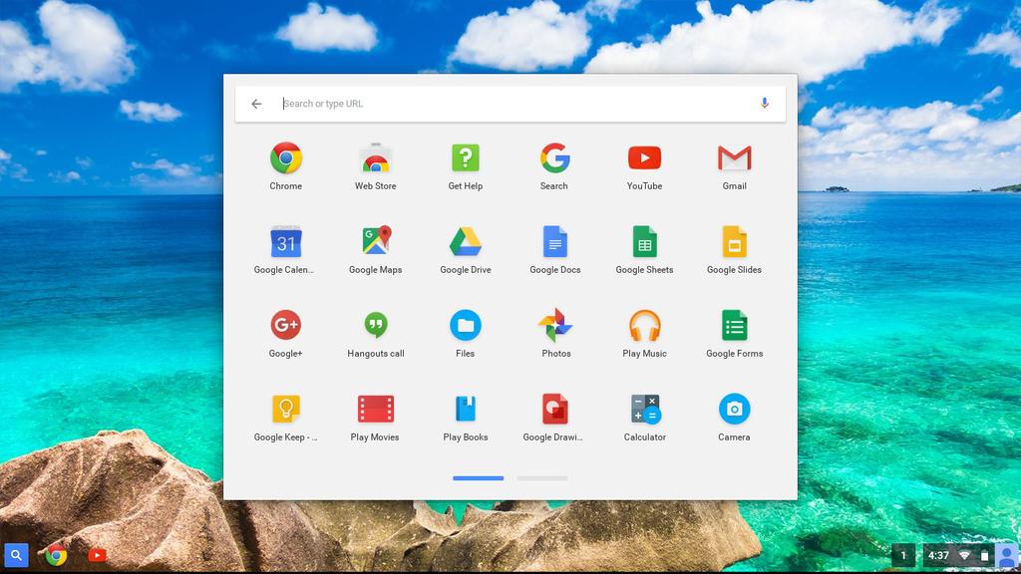Click the shelf search launcher button
This screenshot has height=574, width=1021.
pyautogui.click(x=16, y=555)
